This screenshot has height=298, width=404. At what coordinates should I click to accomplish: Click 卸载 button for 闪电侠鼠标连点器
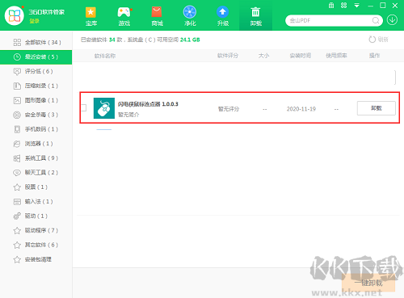(377, 108)
